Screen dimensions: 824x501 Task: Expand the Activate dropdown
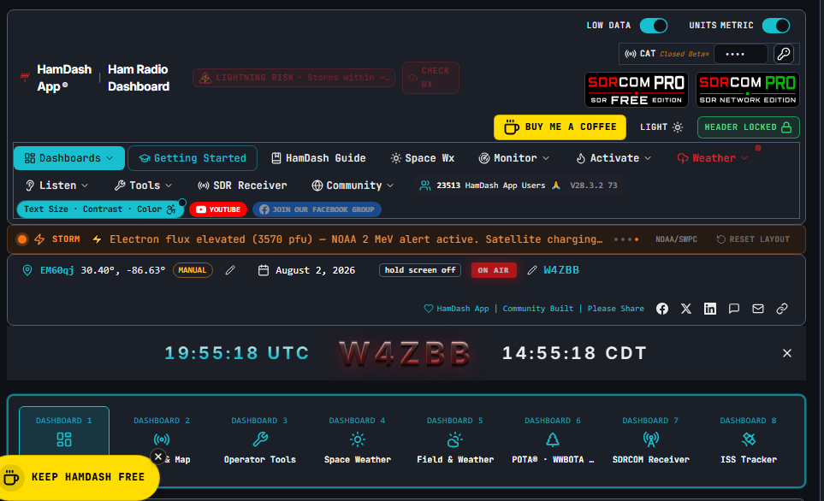click(614, 158)
